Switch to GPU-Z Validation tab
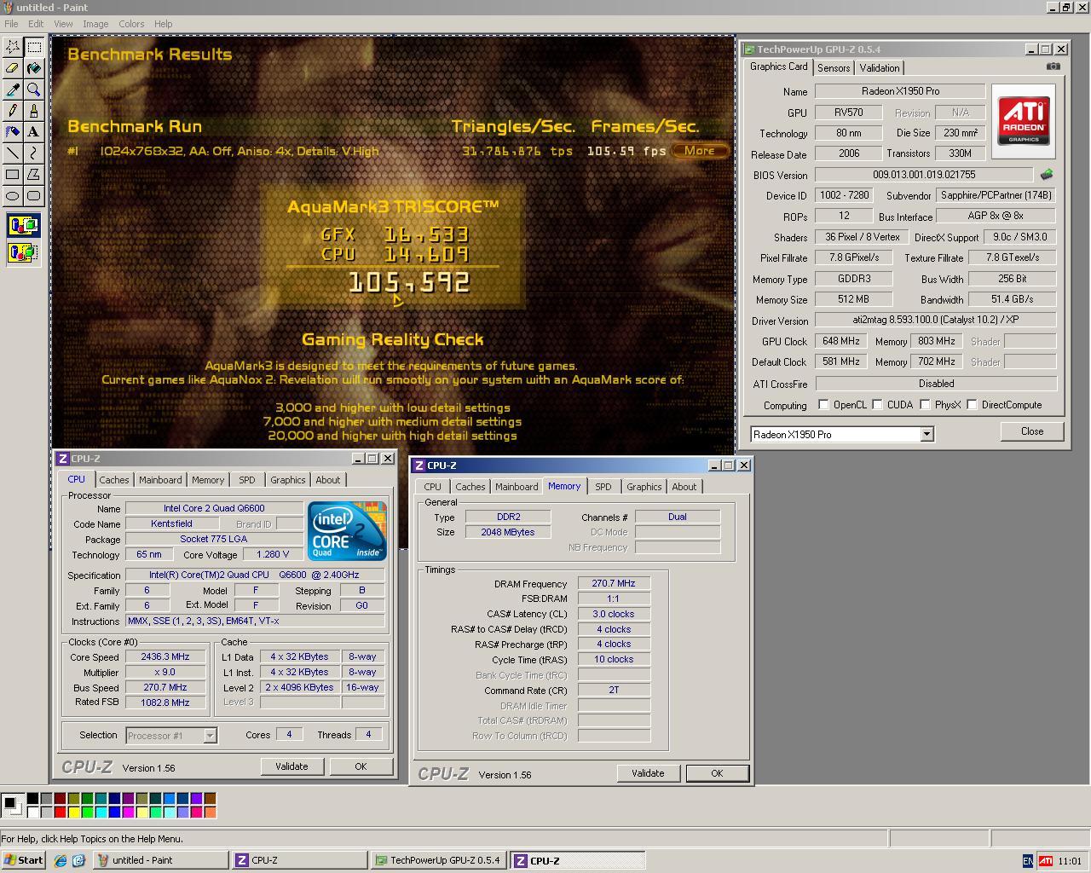This screenshot has width=1091, height=873. click(879, 68)
